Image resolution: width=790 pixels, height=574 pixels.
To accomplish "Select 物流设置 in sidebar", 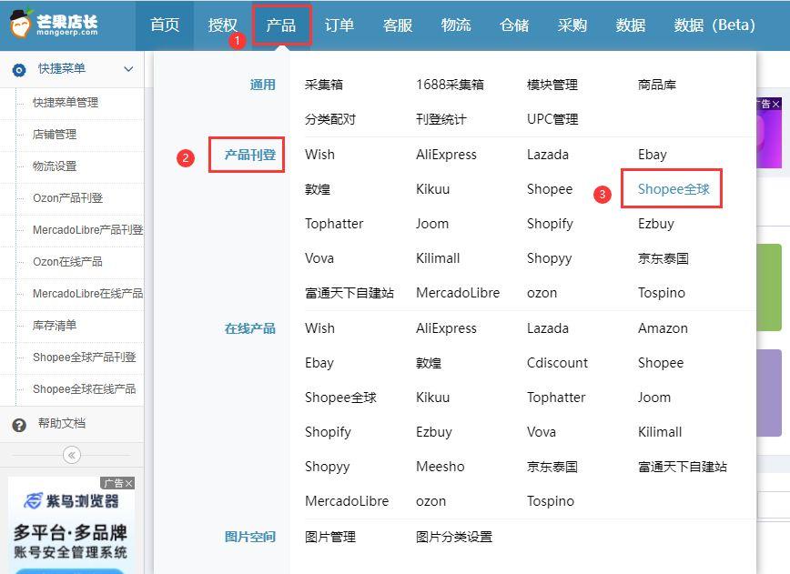I will coord(55,166).
